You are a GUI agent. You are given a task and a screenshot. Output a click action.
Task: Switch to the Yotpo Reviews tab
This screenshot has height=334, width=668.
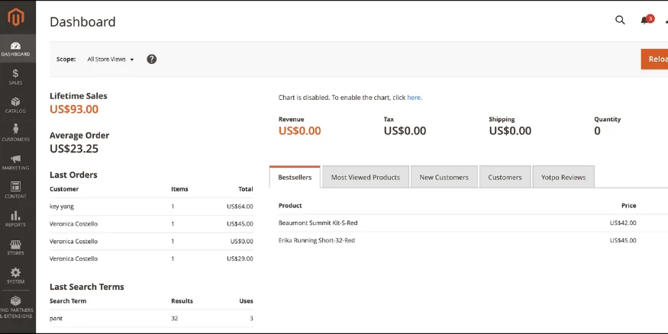point(563,178)
